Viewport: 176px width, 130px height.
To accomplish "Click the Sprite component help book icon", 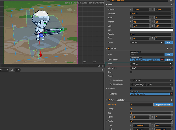I will (x=167, y=48).
